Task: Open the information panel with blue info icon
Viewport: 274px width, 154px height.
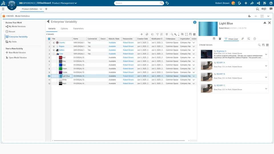Action: (x=195, y=22)
